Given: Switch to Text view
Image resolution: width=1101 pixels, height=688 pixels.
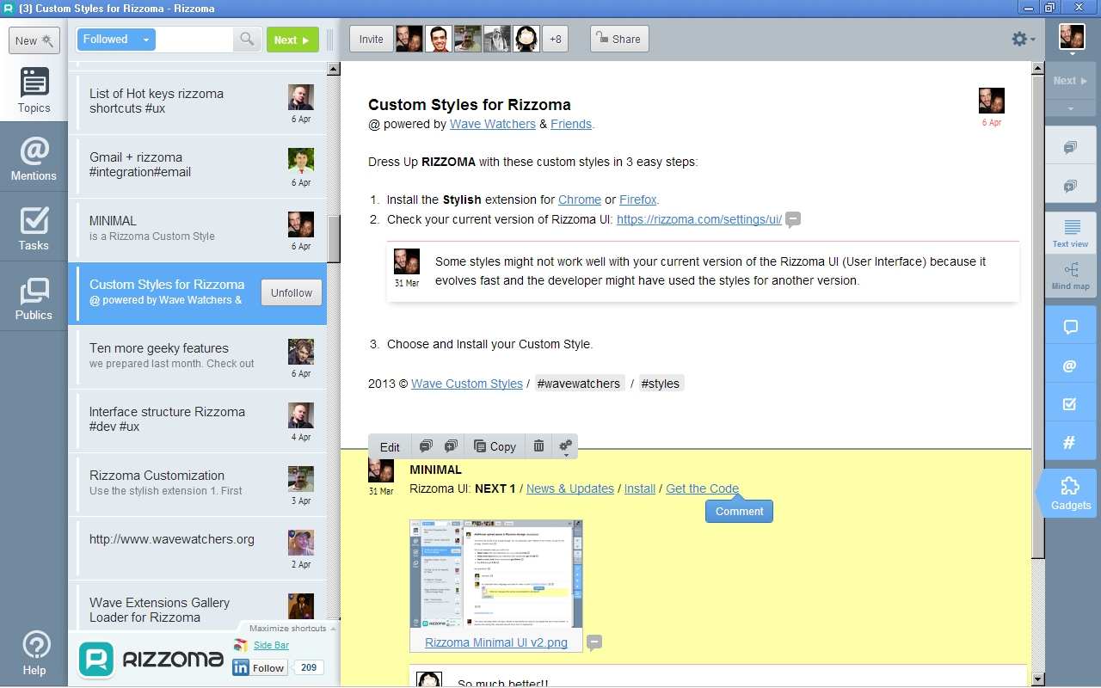Looking at the screenshot, I should (x=1071, y=233).
